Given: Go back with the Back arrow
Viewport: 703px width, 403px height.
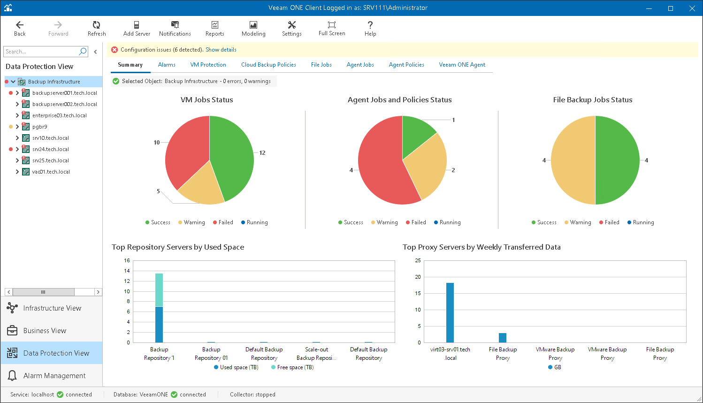Looking at the screenshot, I should tap(20, 28).
